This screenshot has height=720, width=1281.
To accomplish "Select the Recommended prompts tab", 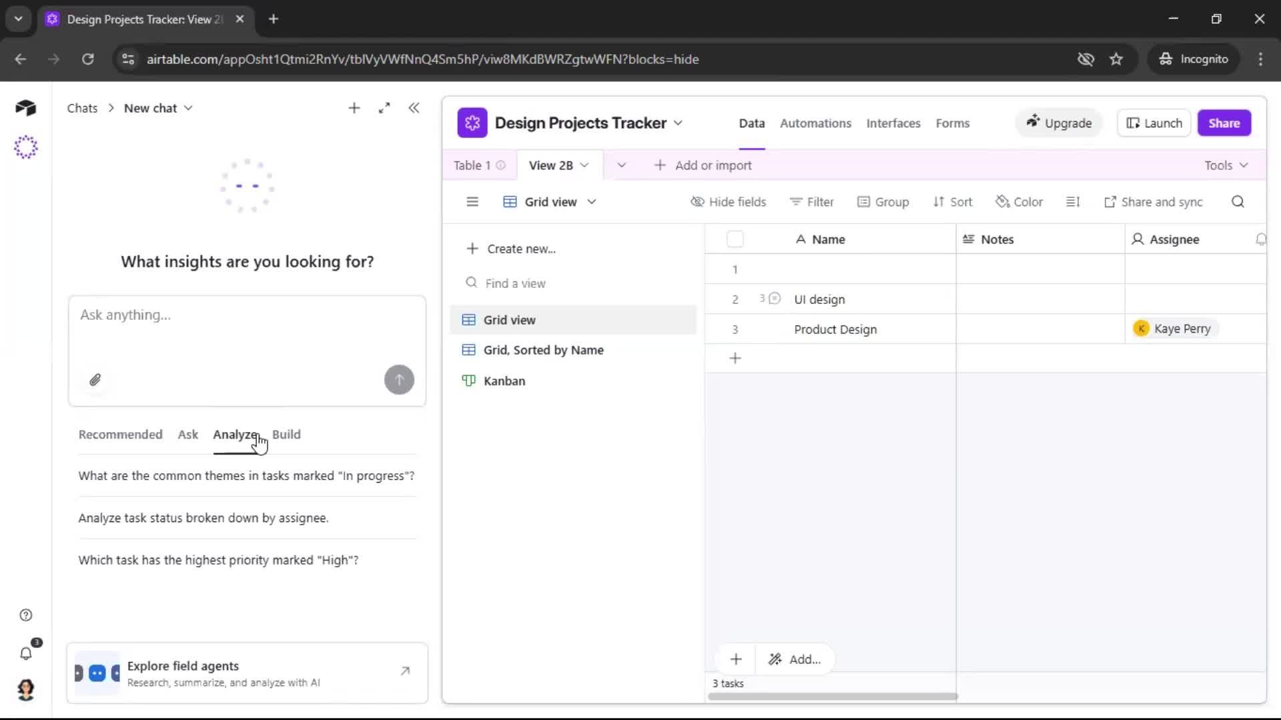I will point(120,435).
